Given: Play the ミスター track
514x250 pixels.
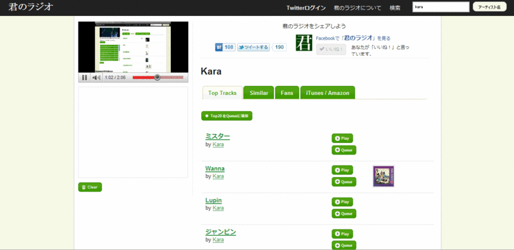Looking at the screenshot, I should coord(342,138).
